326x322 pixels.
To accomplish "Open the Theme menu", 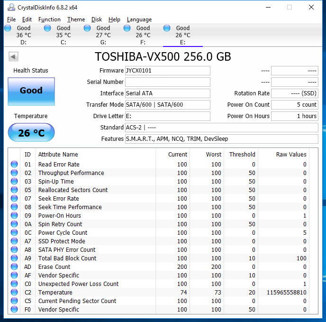I will click(x=76, y=19).
